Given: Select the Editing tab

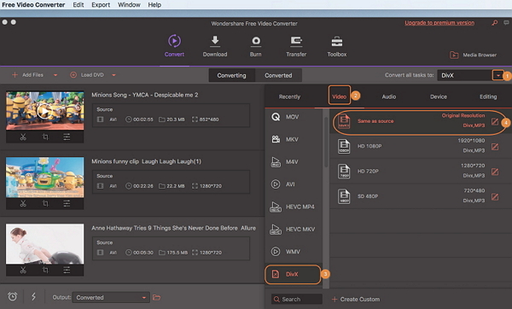Looking at the screenshot, I should 488,96.
